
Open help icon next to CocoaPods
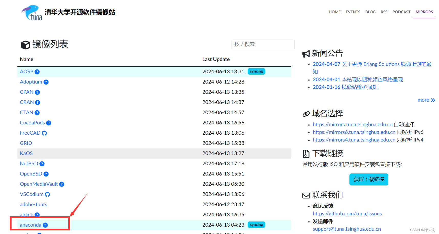49,123
